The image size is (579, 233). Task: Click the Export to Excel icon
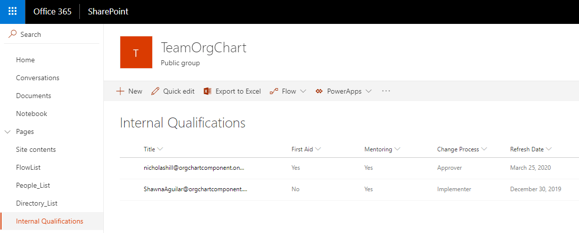point(207,91)
